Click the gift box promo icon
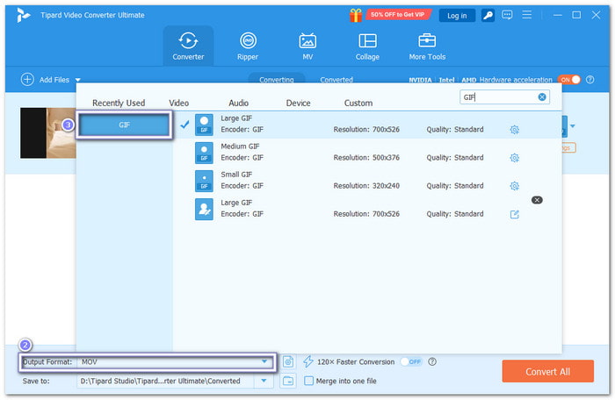Viewport: 615px width, 400px height. (x=356, y=15)
